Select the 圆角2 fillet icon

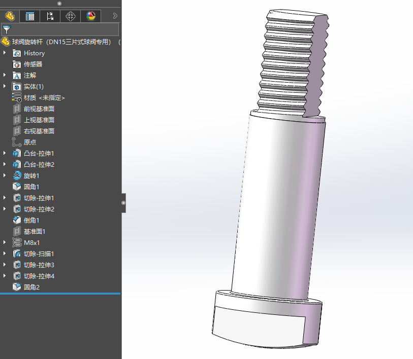(17, 287)
